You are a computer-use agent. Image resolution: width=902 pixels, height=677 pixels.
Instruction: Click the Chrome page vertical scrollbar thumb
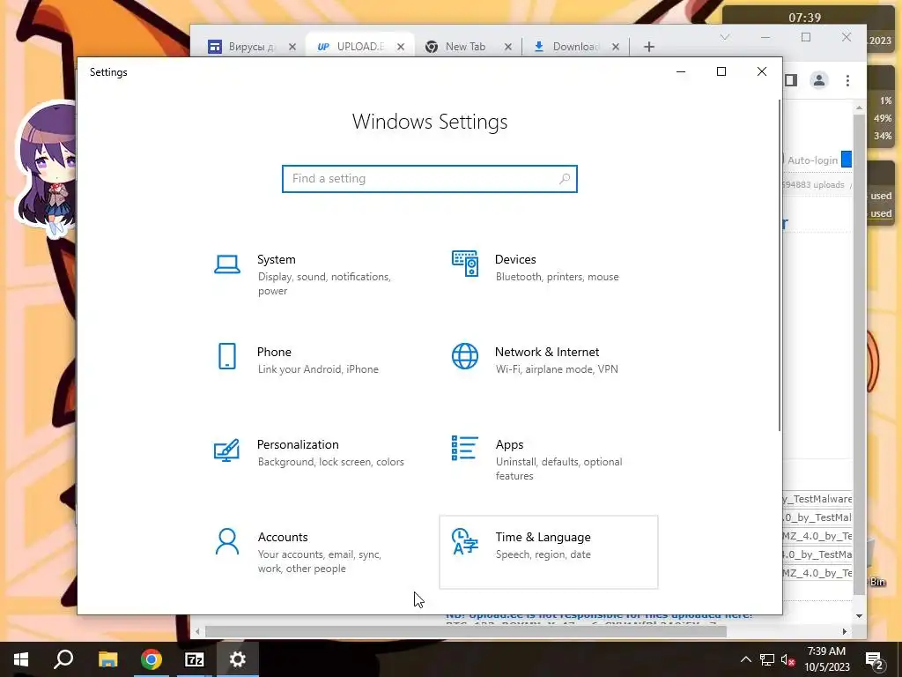(x=859, y=354)
